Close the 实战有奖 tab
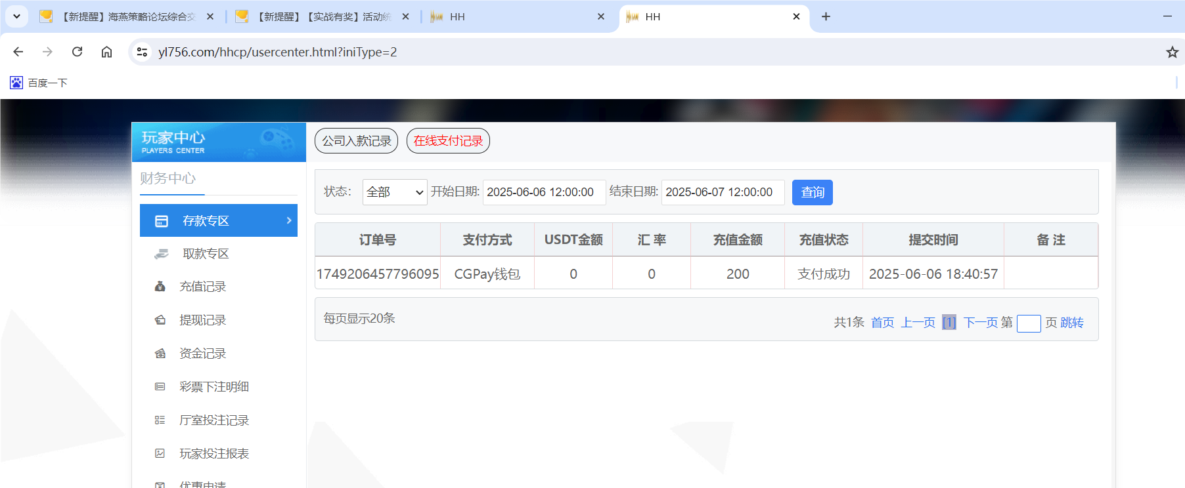 pos(405,16)
